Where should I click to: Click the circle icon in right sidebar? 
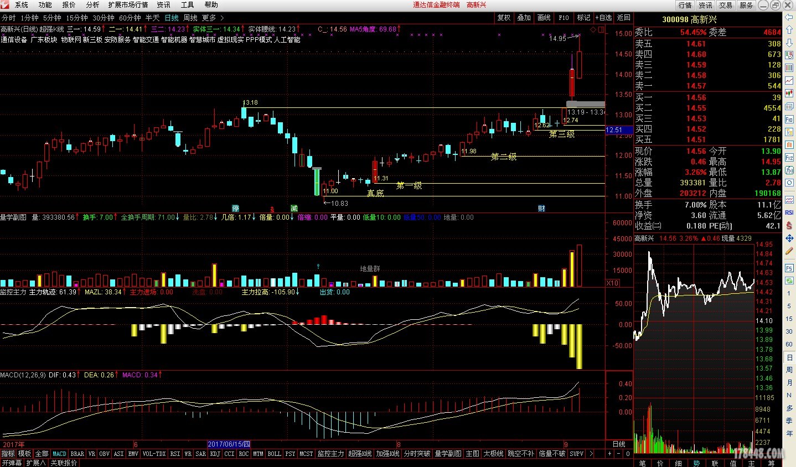[789, 183]
